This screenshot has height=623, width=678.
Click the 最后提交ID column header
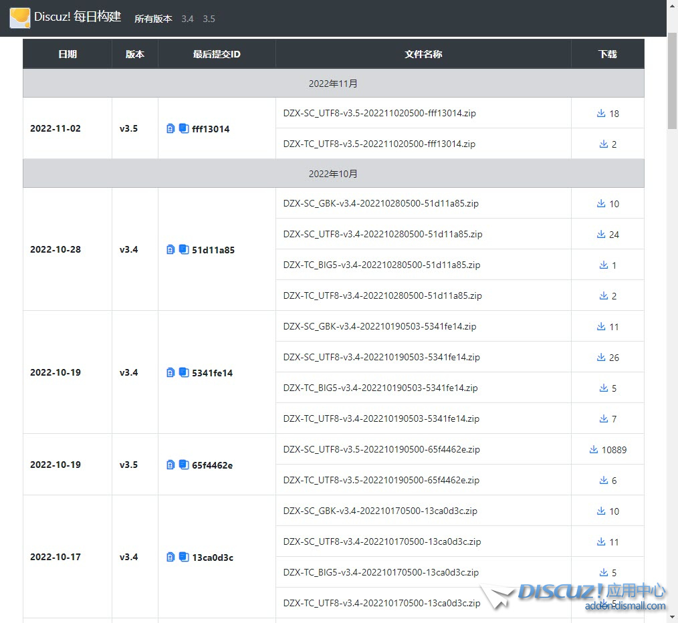(217, 54)
